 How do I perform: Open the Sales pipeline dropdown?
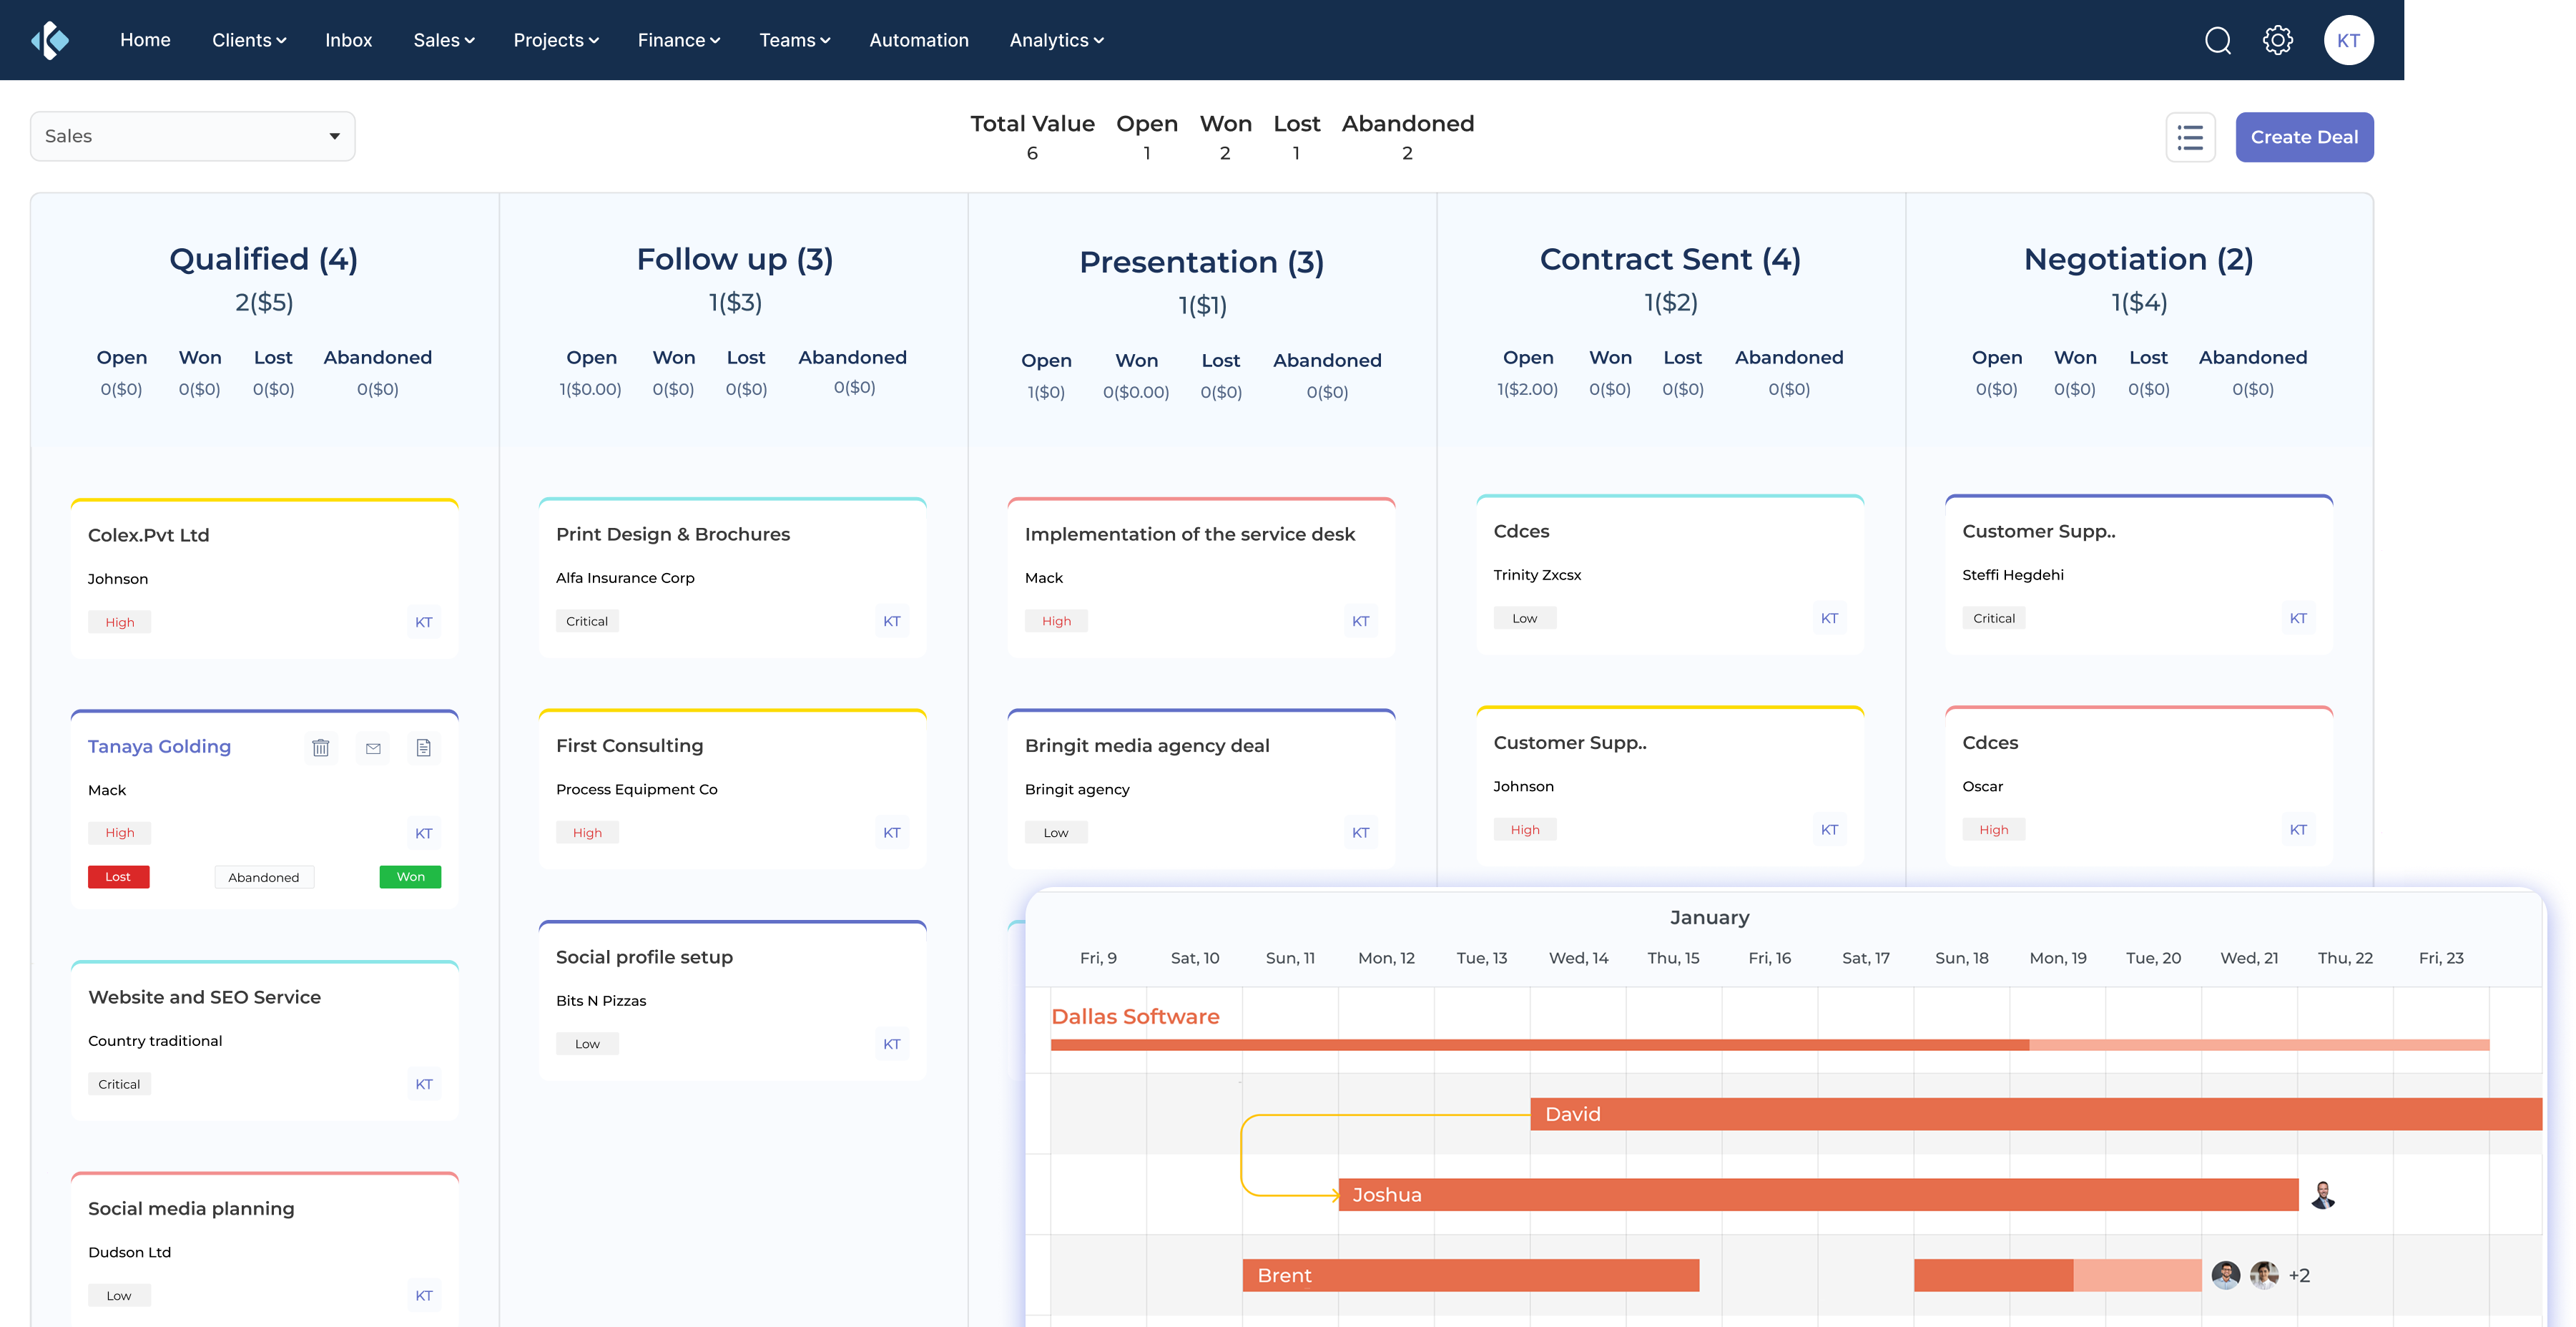193,136
